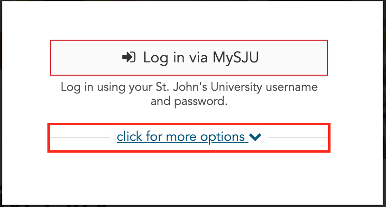This screenshot has width=386, height=207.
Task: Click the Log in via MySJU button
Action: point(189,58)
